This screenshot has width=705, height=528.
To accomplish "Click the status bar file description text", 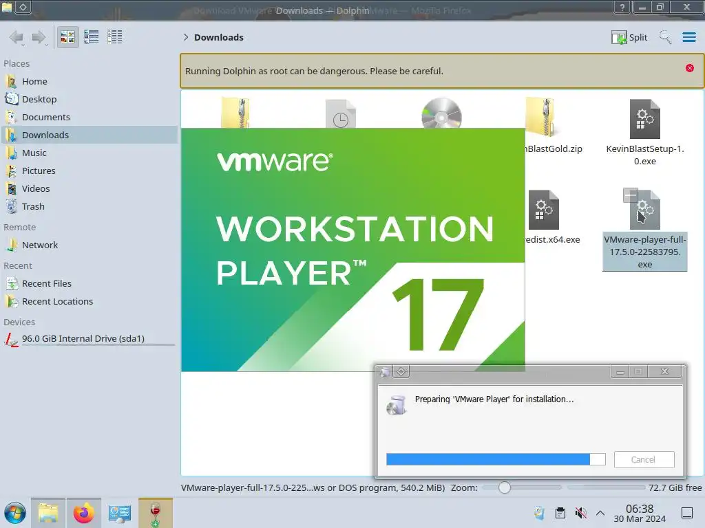I will tap(313, 487).
